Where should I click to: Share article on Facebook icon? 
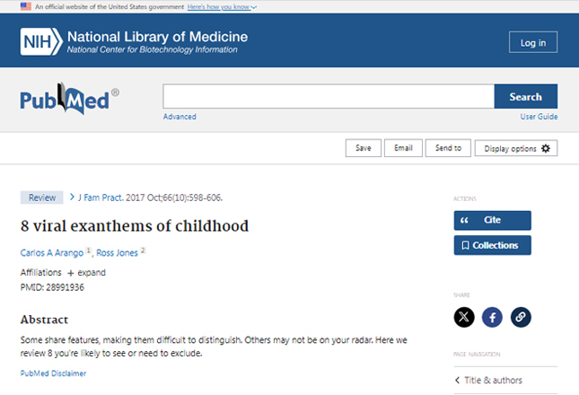(x=492, y=317)
